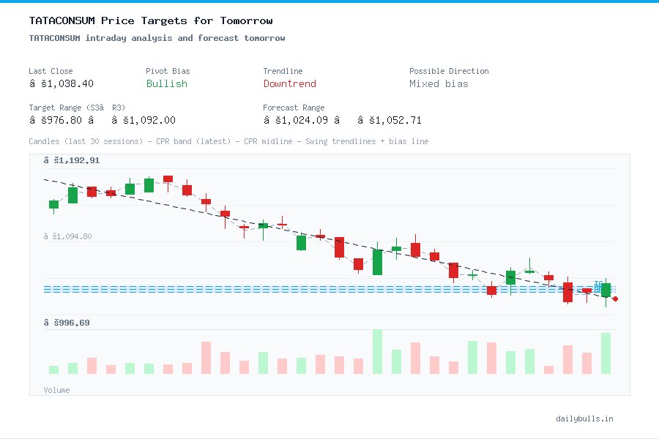The width and height of the screenshot is (659, 439).
Task: Expand the Forecast Range section
Action: (294, 108)
